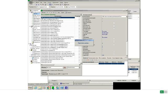Screen dimensions: 168x94
Task: Switch to the Описание tab
Action: (109, 58)
